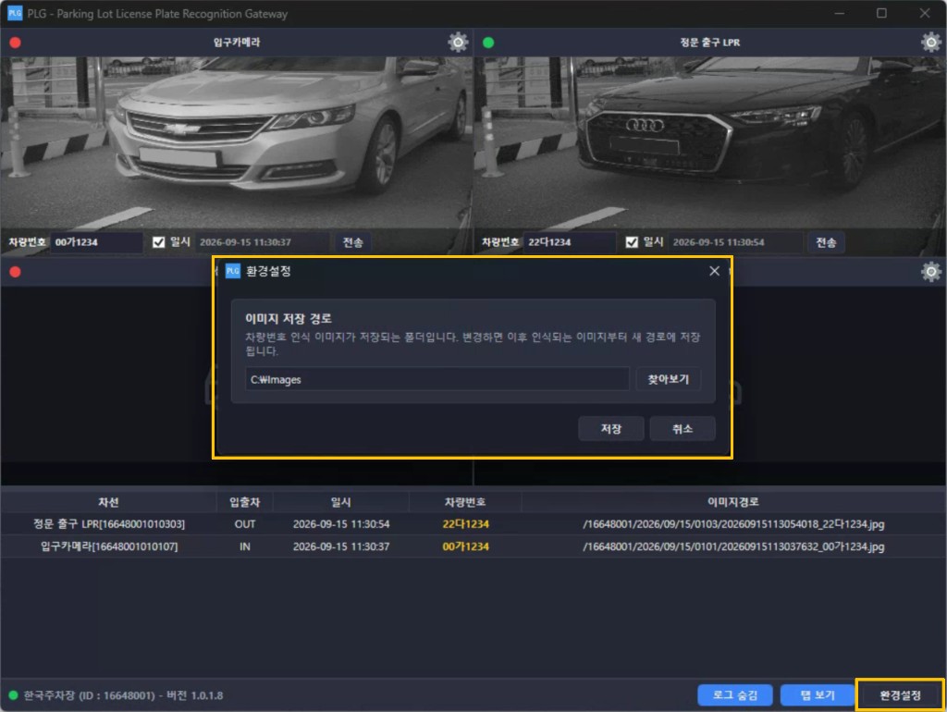947x712 pixels.
Task: Click the 로그 숨김 button
Action: coord(735,695)
